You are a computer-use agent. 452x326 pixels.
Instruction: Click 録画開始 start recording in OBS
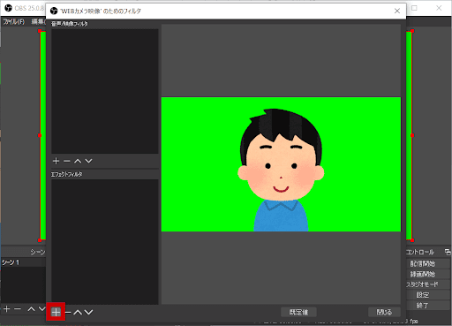coord(422,274)
